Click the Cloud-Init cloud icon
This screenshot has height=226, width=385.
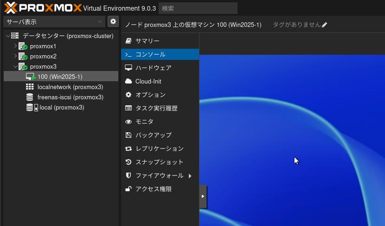click(128, 81)
